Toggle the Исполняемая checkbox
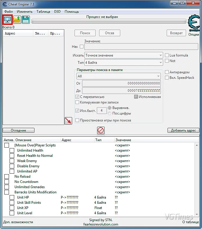Screen dimensions: 202x229 pos(136,97)
